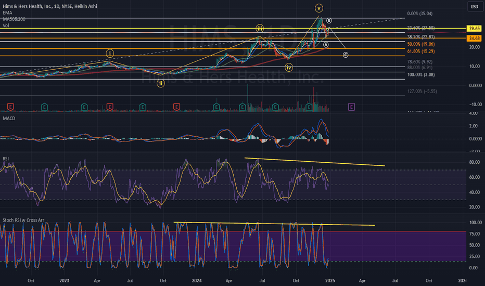485x286 pixels.
Task: Click the USD currency button
Action: pos(475,6)
